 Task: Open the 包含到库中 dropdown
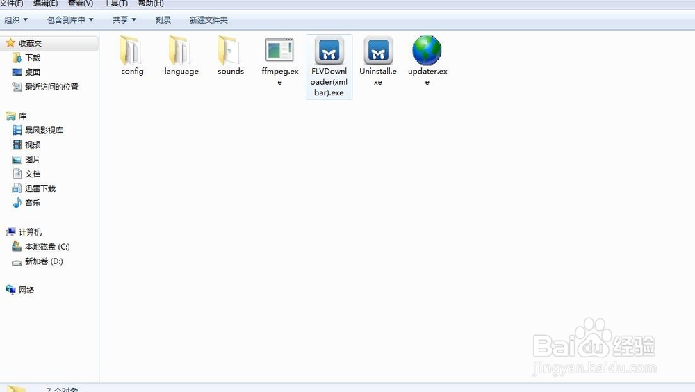pos(70,20)
